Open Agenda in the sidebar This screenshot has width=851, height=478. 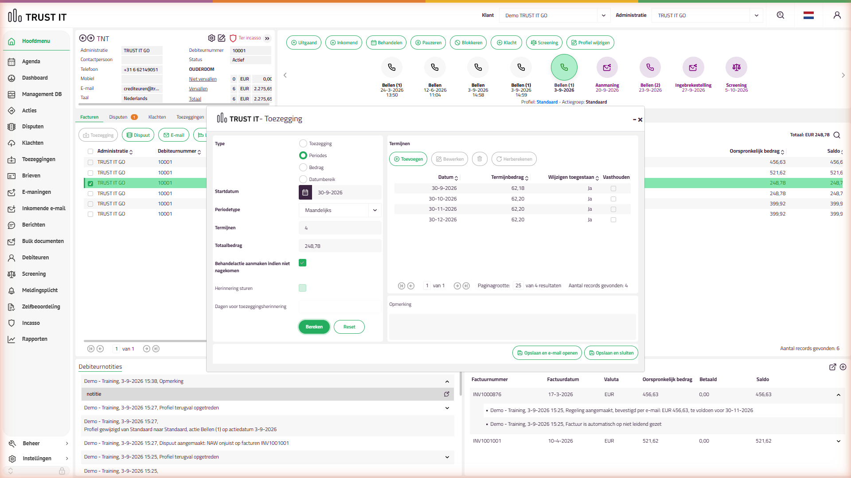point(31,62)
